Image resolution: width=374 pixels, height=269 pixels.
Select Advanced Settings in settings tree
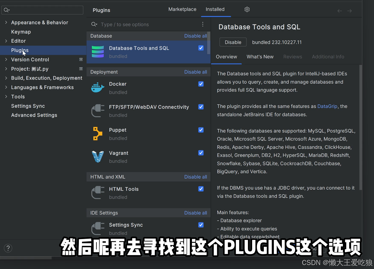pyautogui.click(x=34, y=115)
